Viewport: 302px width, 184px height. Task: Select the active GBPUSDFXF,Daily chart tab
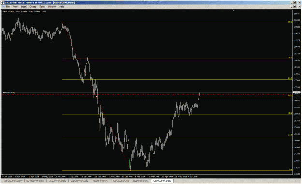[x=162, y=181]
